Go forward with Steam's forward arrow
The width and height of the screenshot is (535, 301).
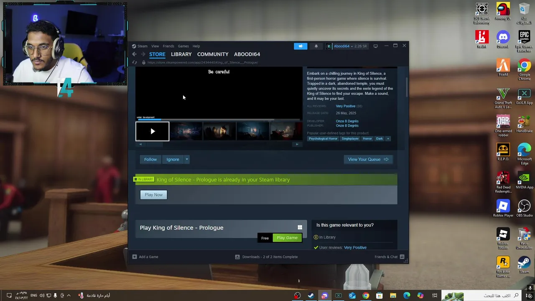click(143, 54)
